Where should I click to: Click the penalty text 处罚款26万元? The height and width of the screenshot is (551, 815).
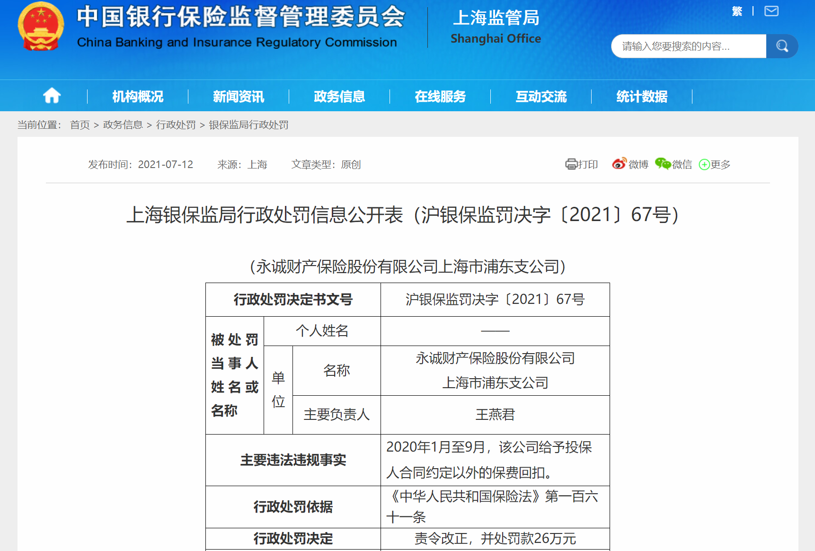(495, 539)
